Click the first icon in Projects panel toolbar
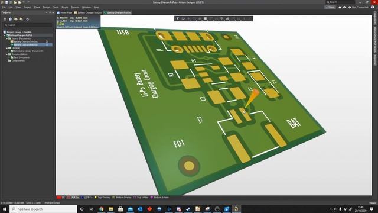Viewport: 378px width, 213px height. 5,19
